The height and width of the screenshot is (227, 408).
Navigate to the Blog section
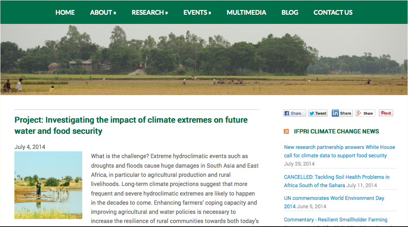pos(290,12)
